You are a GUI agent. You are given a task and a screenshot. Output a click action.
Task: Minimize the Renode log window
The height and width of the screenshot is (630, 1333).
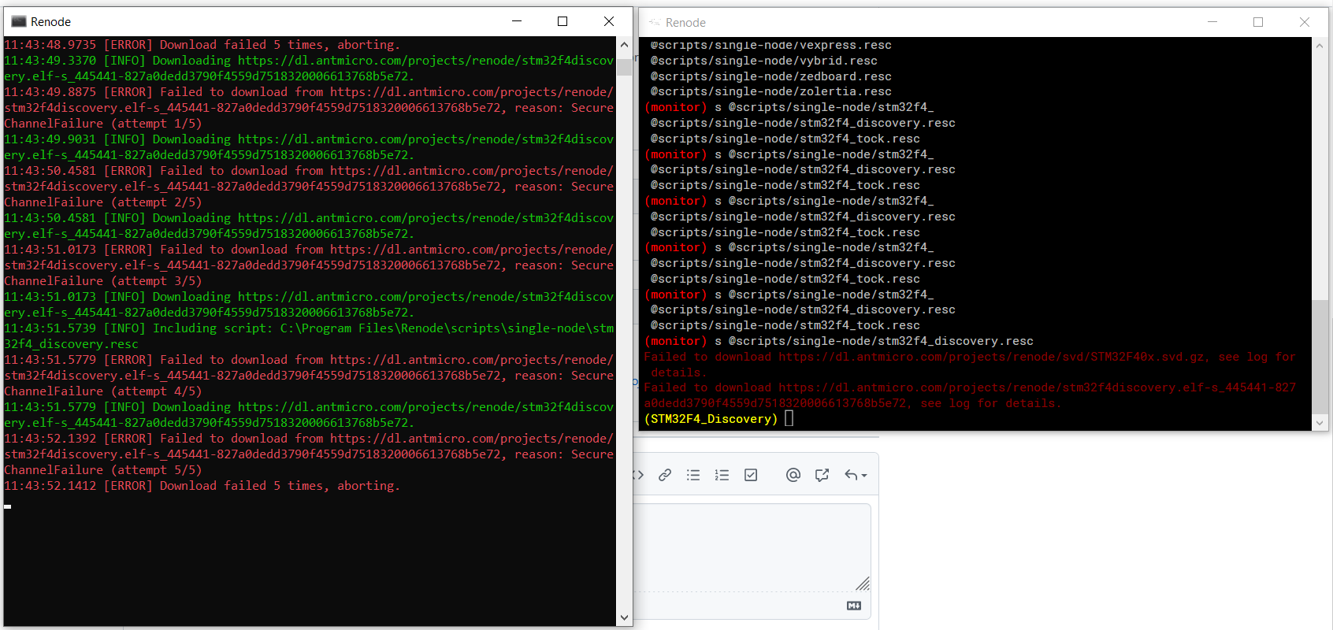517,21
